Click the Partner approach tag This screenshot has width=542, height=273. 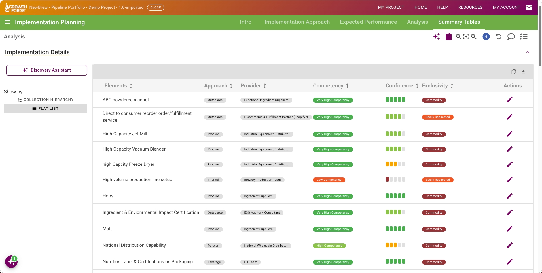coord(213,246)
